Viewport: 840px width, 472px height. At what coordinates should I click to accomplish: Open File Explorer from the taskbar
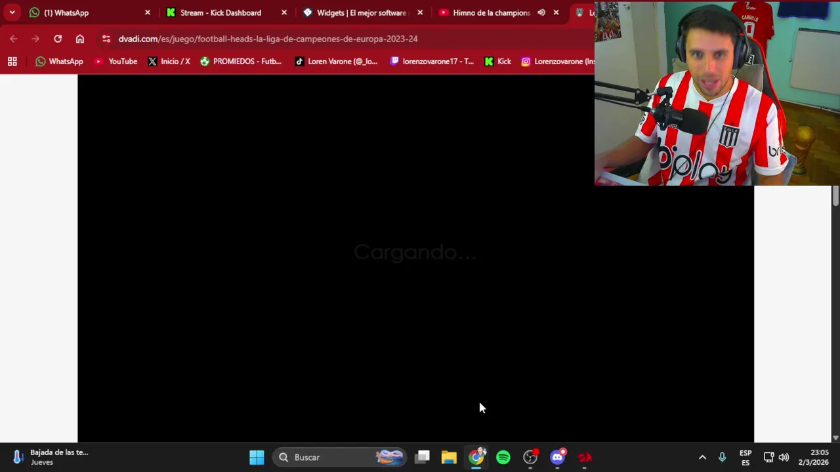coord(449,457)
